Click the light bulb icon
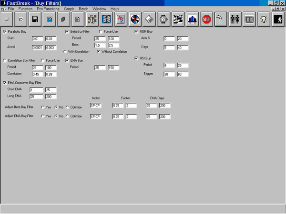Viewport: 286px width, 214px height. point(263,19)
